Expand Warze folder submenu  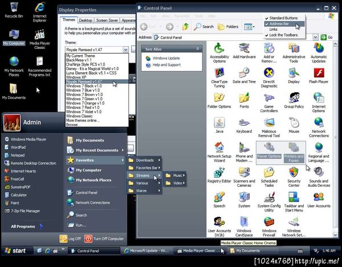(x=144, y=191)
